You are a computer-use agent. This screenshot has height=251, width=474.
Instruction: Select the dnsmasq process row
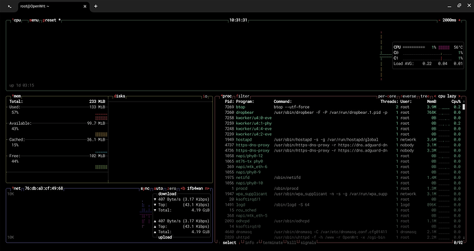[341, 232]
